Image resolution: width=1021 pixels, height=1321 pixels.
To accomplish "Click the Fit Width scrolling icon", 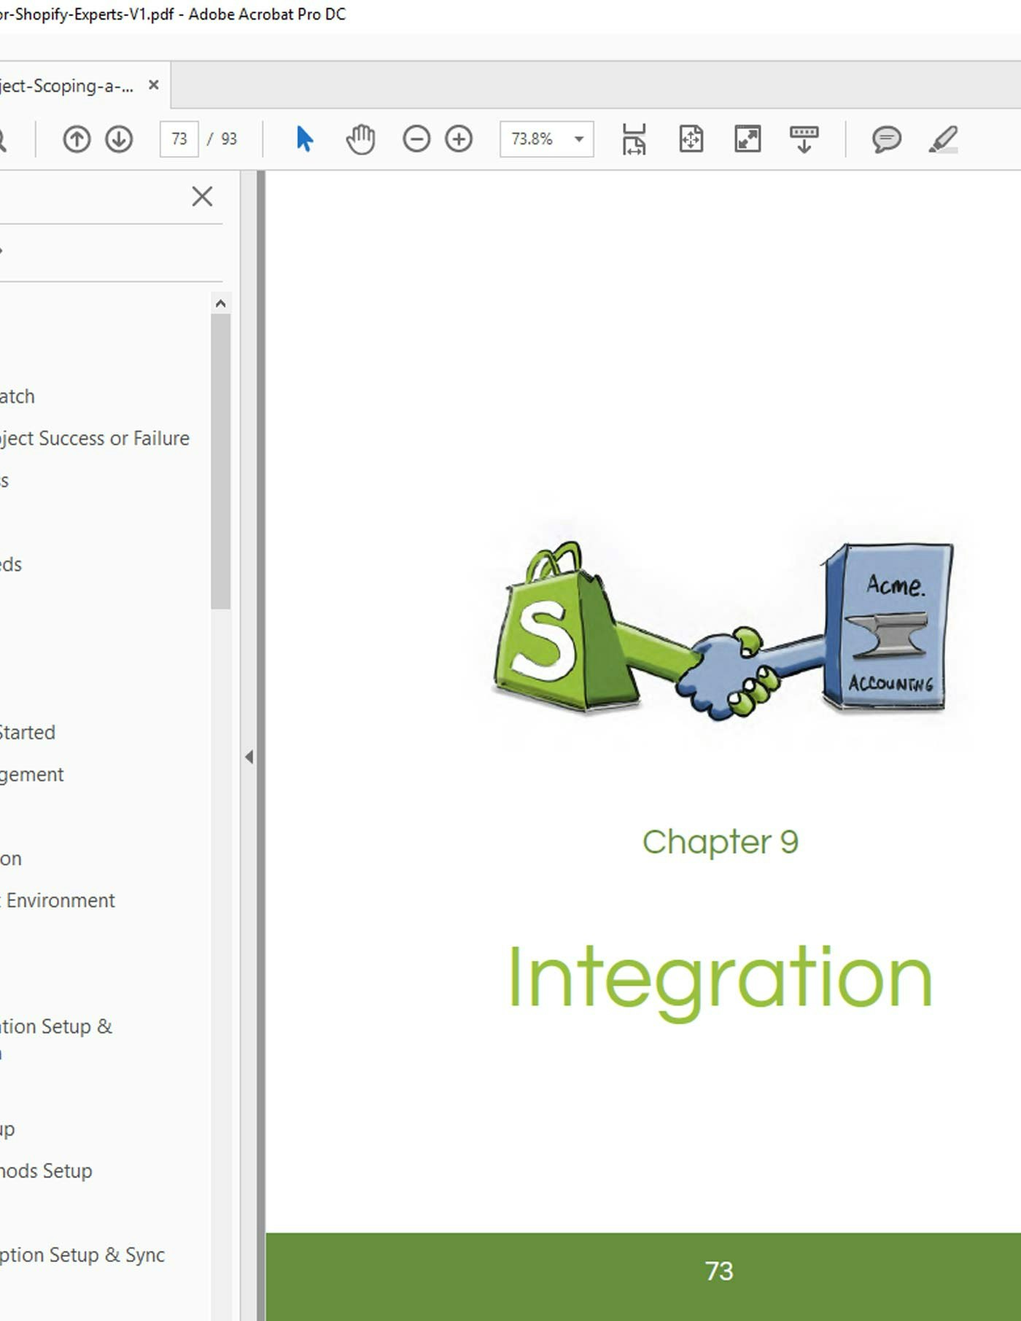I will [x=634, y=139].
